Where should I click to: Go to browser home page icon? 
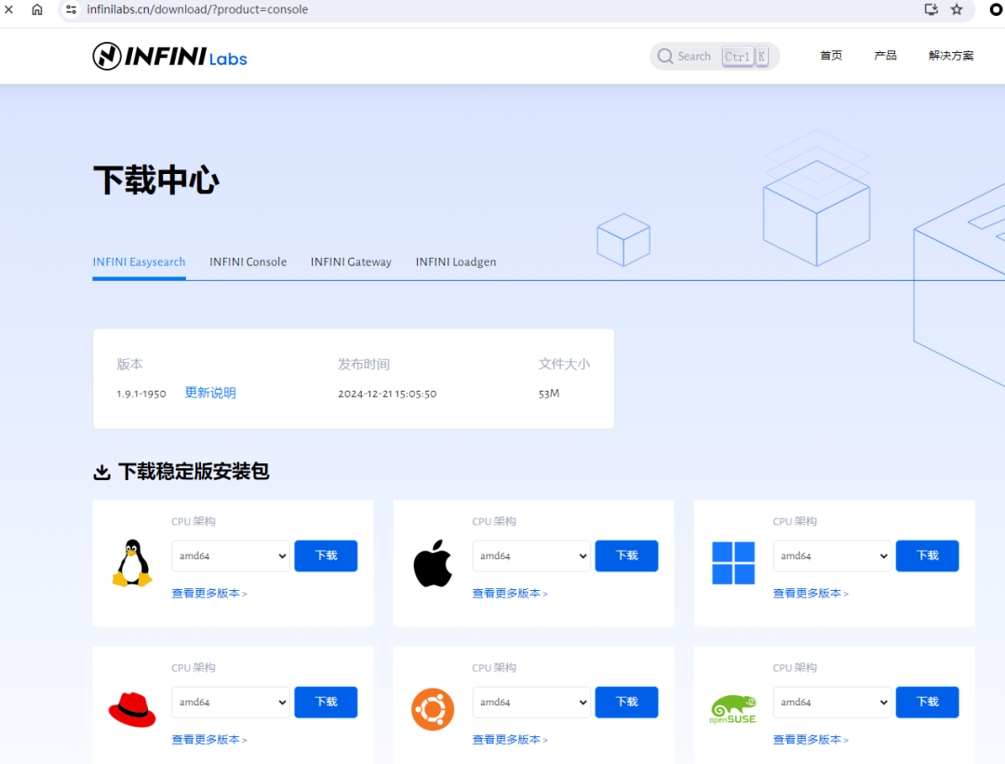point(37,9)
